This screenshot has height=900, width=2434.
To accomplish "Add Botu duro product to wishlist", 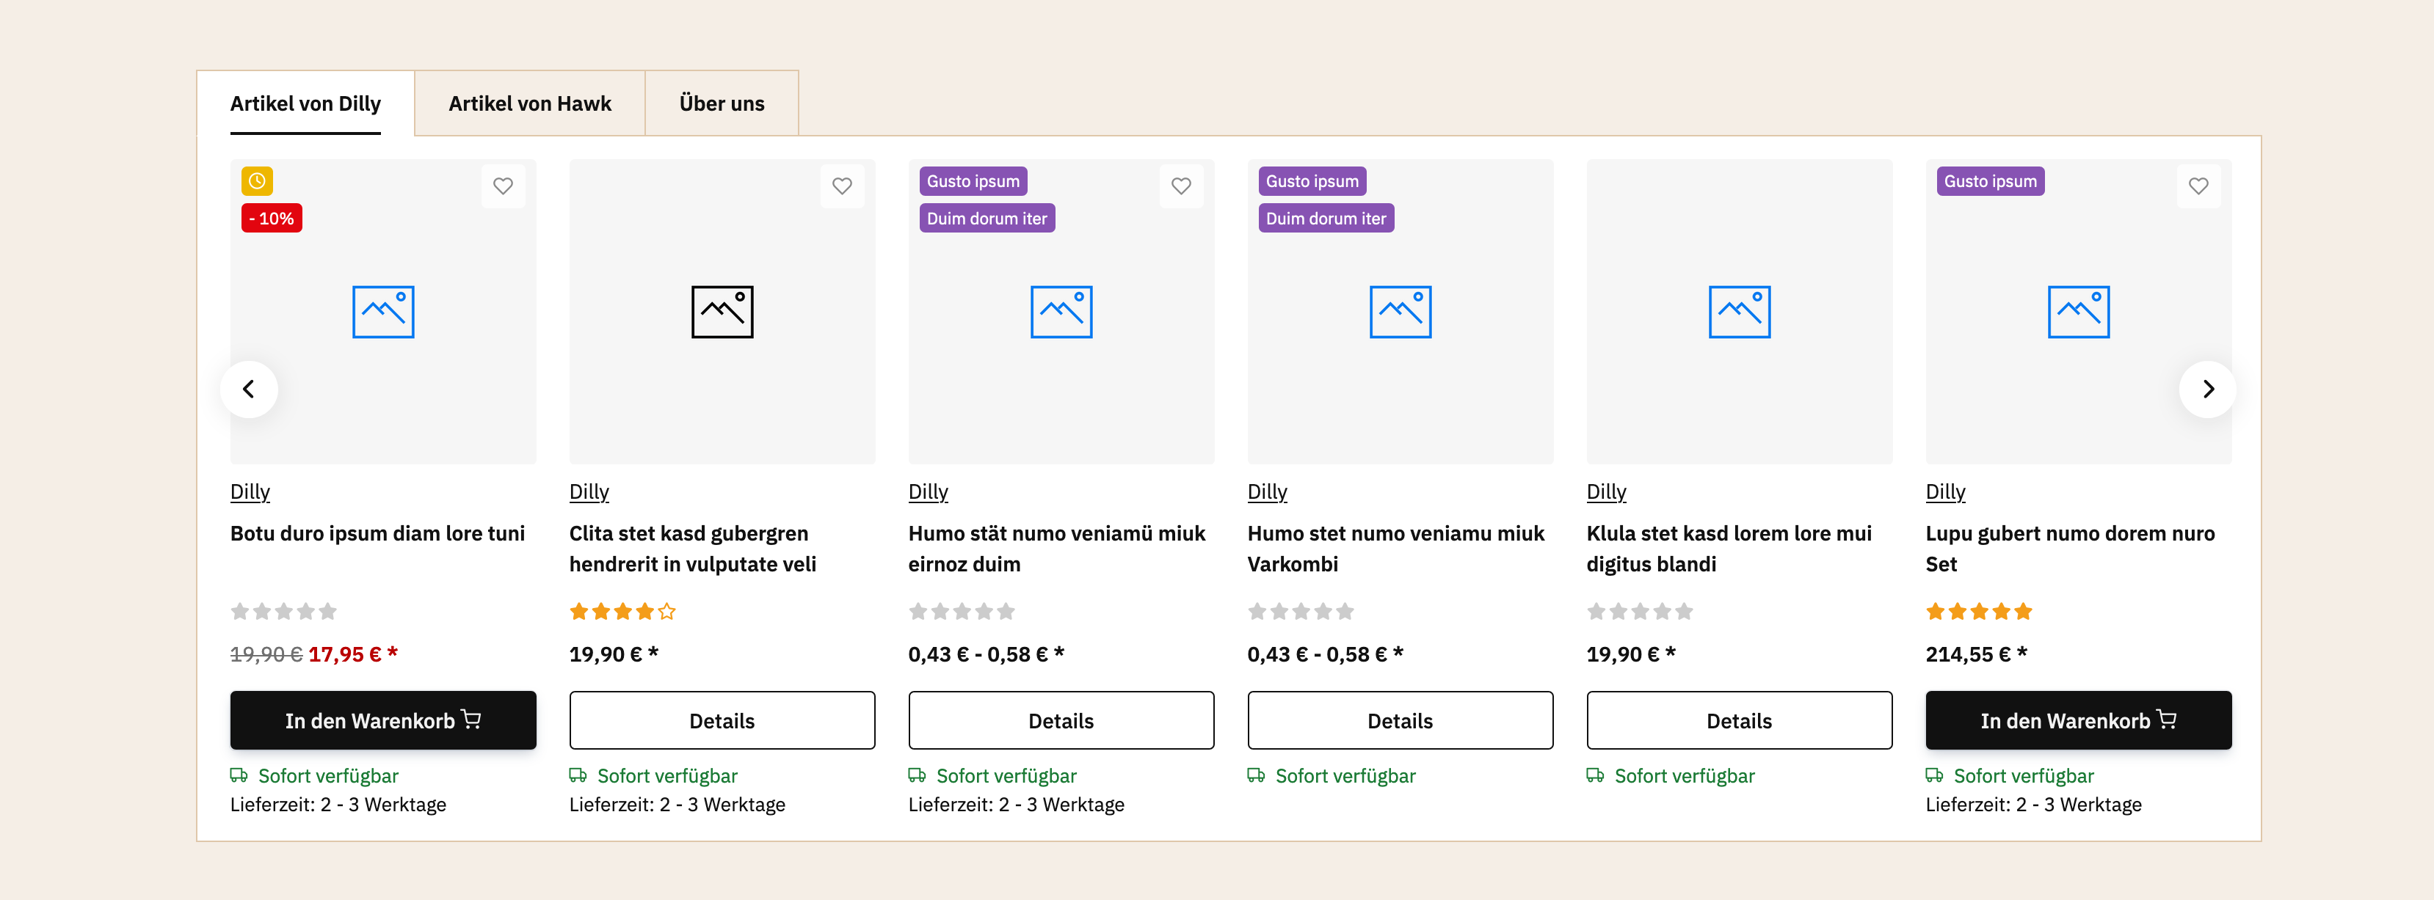I will tap(503, 186).
